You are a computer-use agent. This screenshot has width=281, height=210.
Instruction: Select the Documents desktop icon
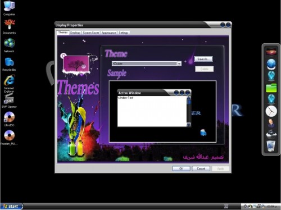coord(9,27)
